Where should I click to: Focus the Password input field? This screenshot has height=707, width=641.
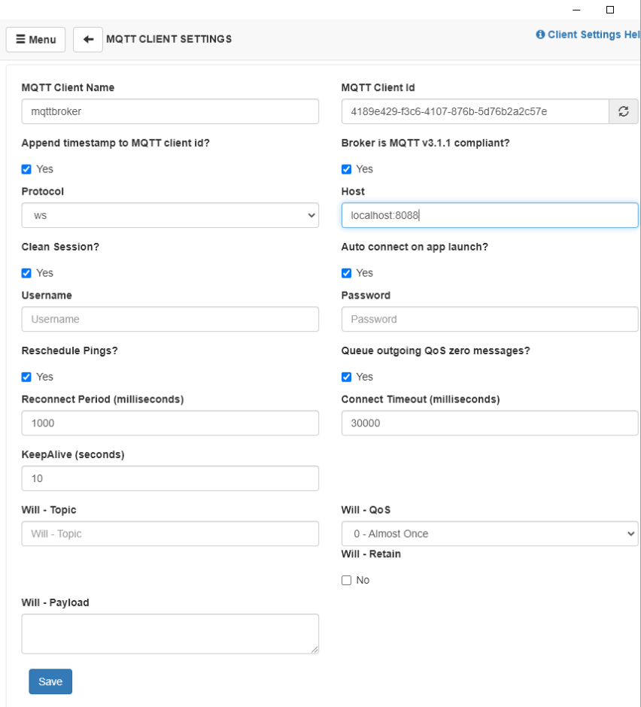click(490, 319)
